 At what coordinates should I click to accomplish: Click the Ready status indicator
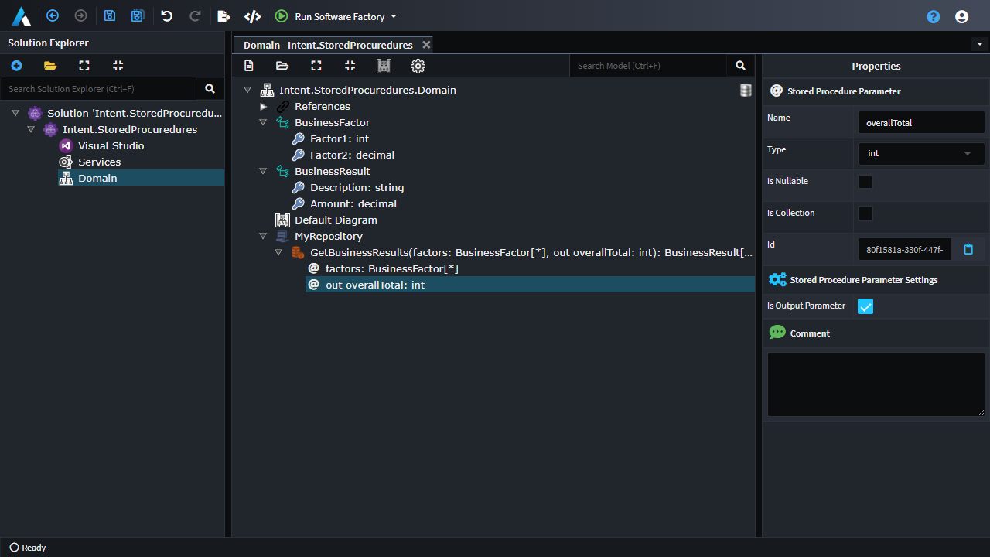28,548
